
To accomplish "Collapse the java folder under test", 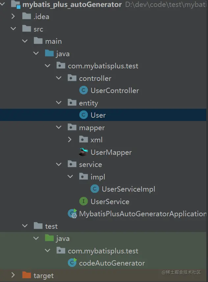I will tap(36, 238).
